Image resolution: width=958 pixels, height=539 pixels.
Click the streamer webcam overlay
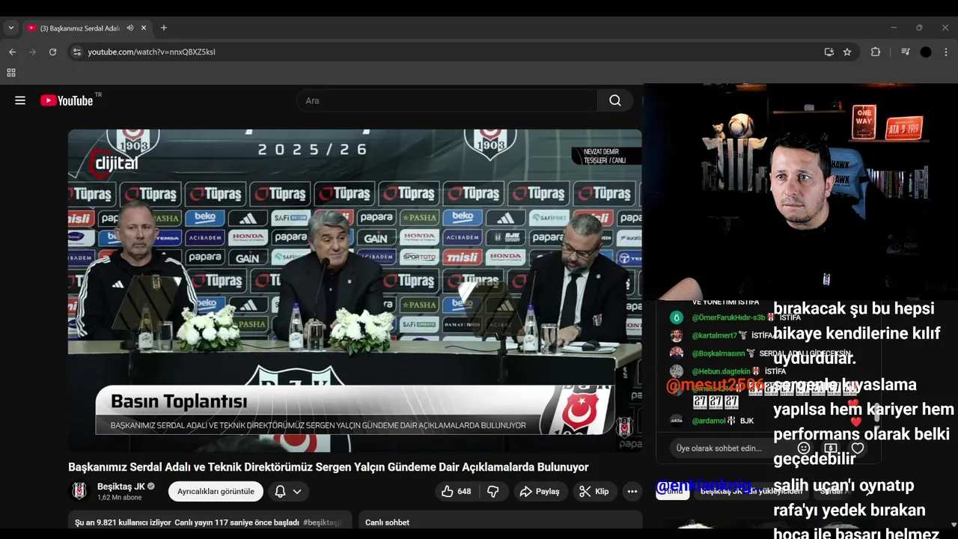coord(801,192)
